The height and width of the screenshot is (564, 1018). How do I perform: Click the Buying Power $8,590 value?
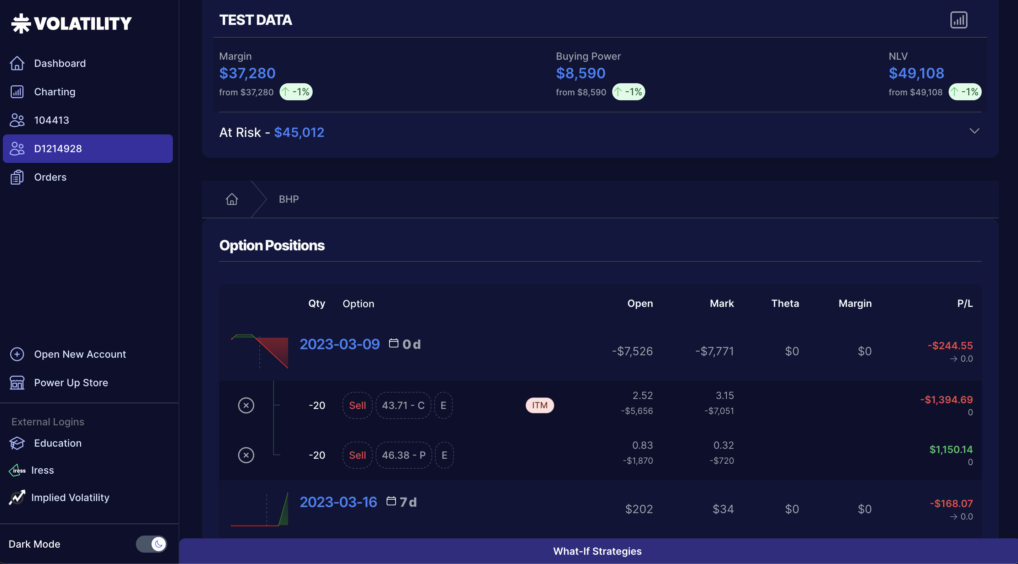pyautogui.click(x=580, y=73)
